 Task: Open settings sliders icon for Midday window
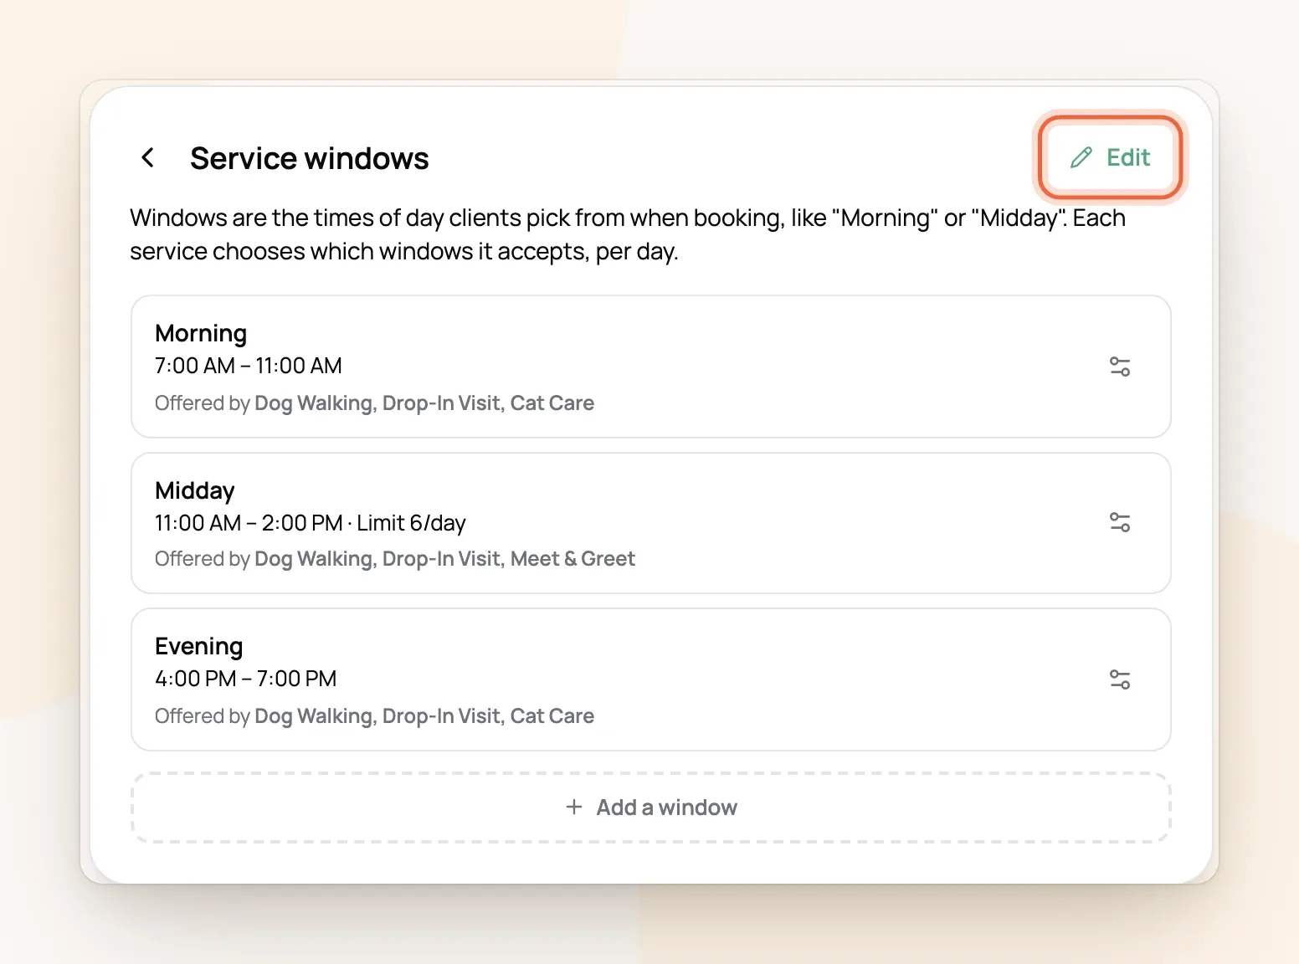(x=1119, y=522)
